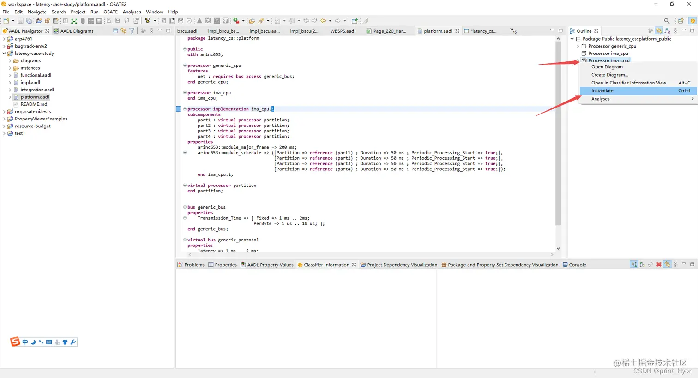The height and width of the screenshot is (378, 698).
Task: Click the Open Type folder toolbar icon
Action: 252,21
